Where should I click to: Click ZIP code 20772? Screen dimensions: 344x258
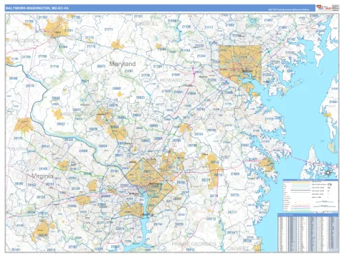tap(211, 219)
